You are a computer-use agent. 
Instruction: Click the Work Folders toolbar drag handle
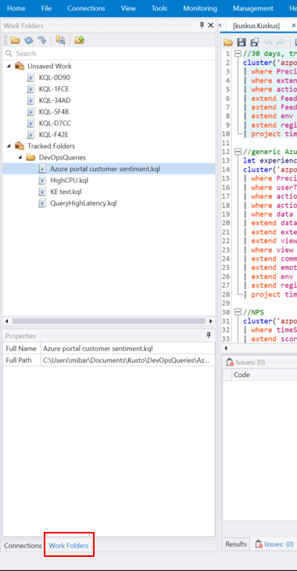5,40
